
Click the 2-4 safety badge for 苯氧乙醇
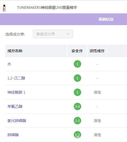[77, 106]
